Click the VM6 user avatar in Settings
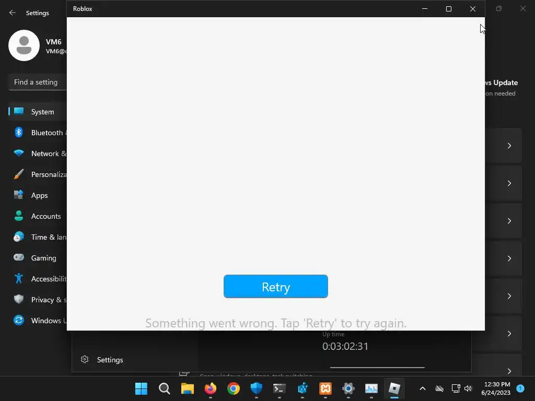Screen dimensions: 535x401 (24, 45)
